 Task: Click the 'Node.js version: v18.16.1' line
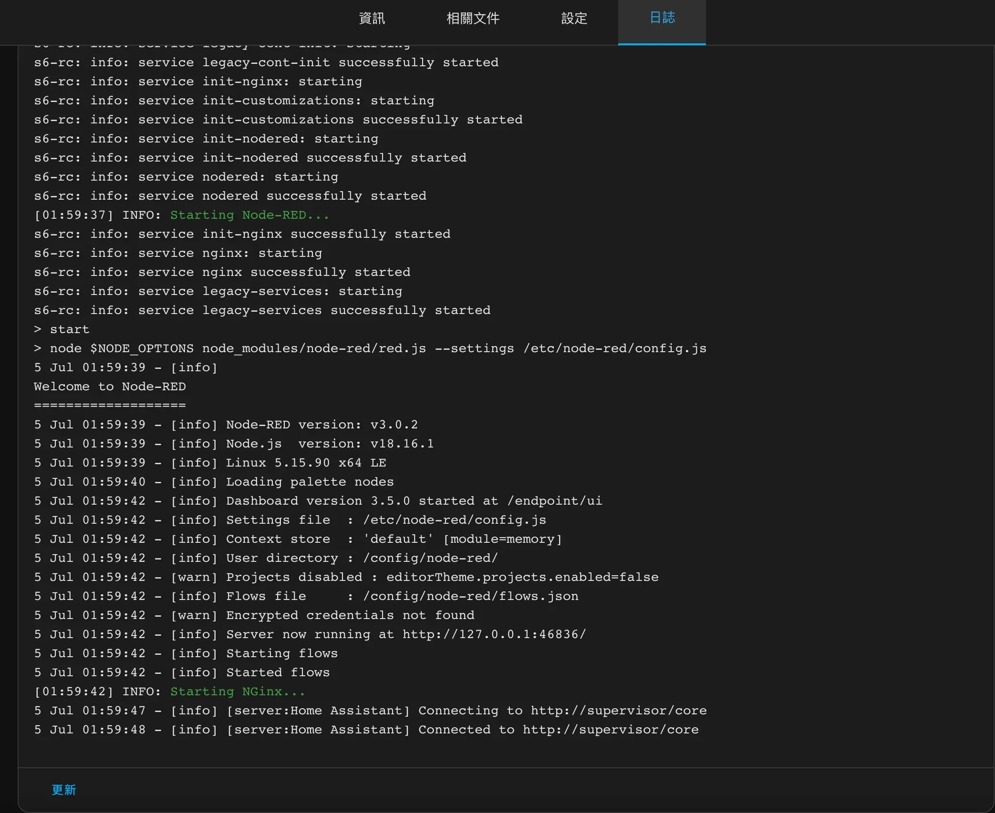(234, 444)
